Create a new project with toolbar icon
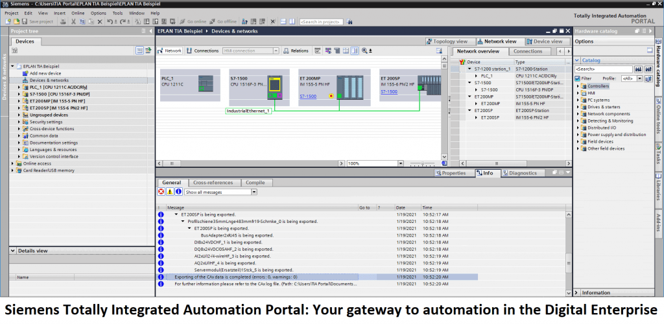Image resolution: width=664 pixels, height=324 pixels. 8,21
